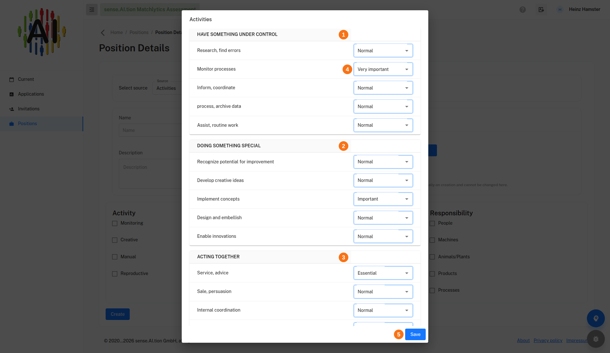This screenshot has height=353, width=610.
Task: Open the lightbulb hint floating button
Action: (596, 318)
